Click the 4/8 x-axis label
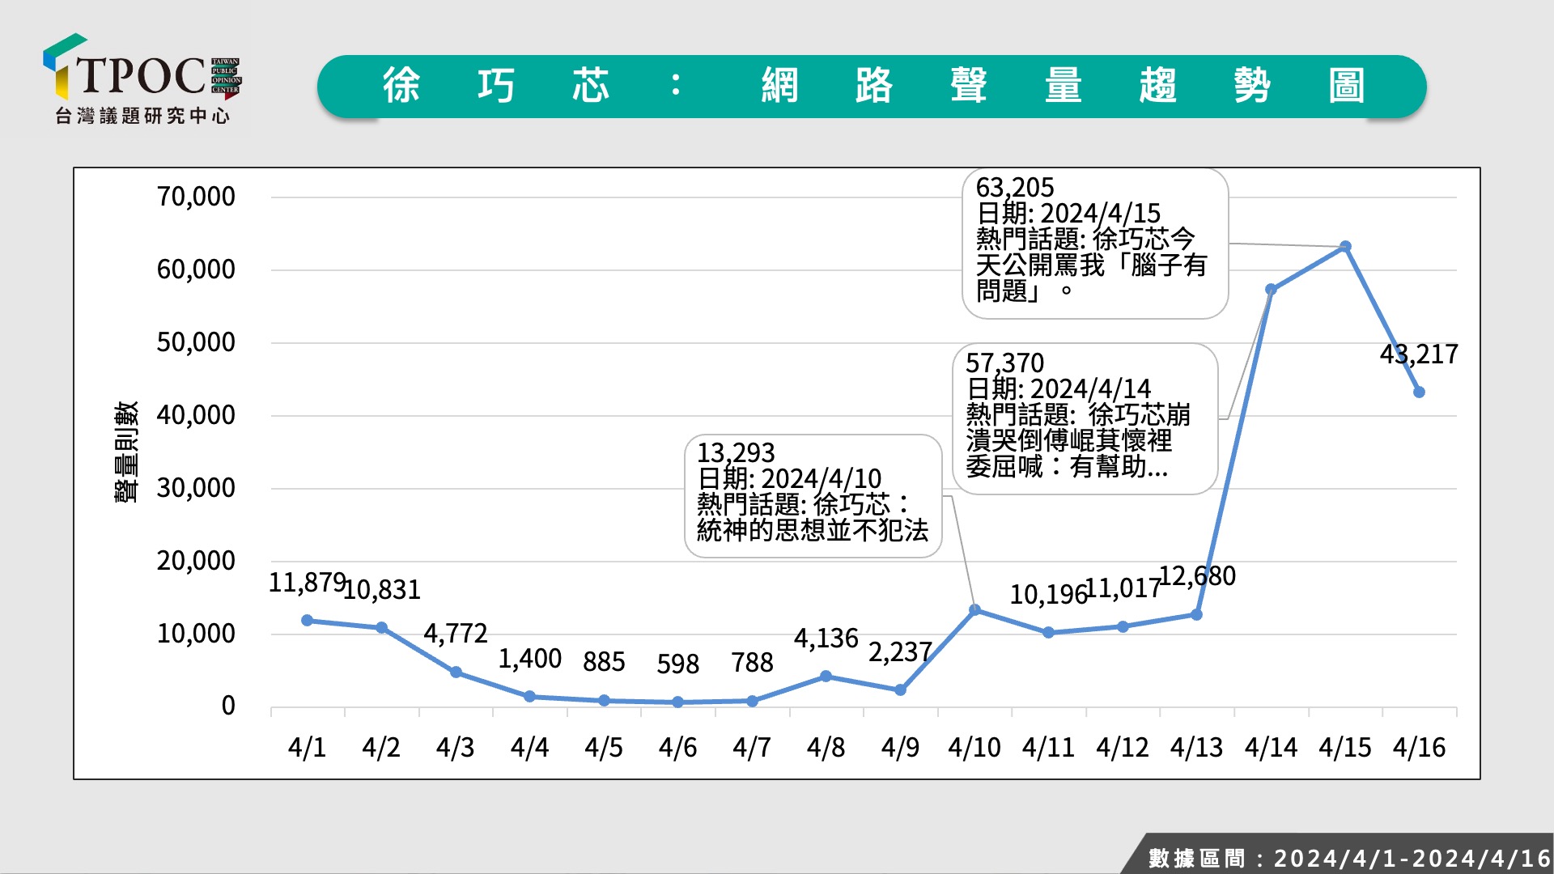 (826, 747)
